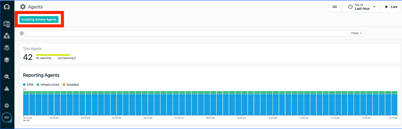Open the Settings gear in the sidebar
The image size is (402, 129).
point(7,106)
